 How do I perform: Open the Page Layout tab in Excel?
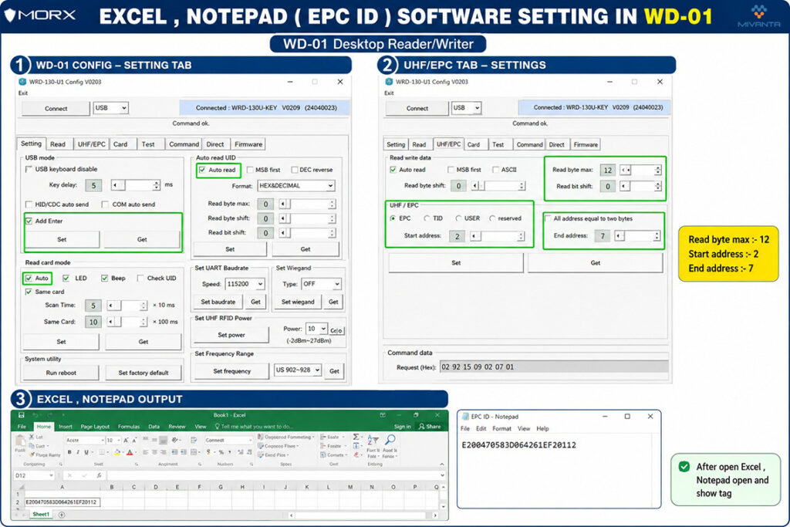point(95,426)
